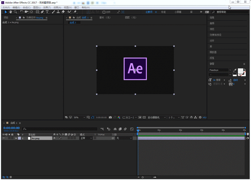Viewport: 251px width, 180px height.
Task: Enable the snapping (对齐) checkbox
Action: click(x=104, y=12)
